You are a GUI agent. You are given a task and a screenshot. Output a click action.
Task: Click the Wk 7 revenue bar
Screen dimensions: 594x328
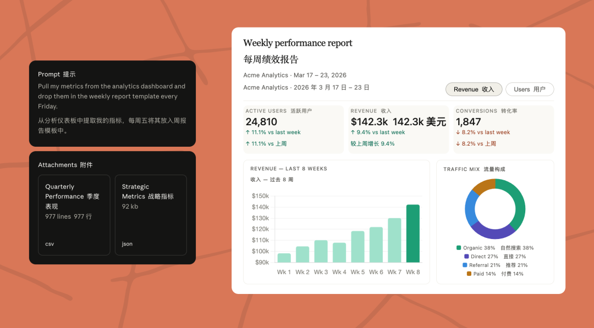tap(394, 240)
